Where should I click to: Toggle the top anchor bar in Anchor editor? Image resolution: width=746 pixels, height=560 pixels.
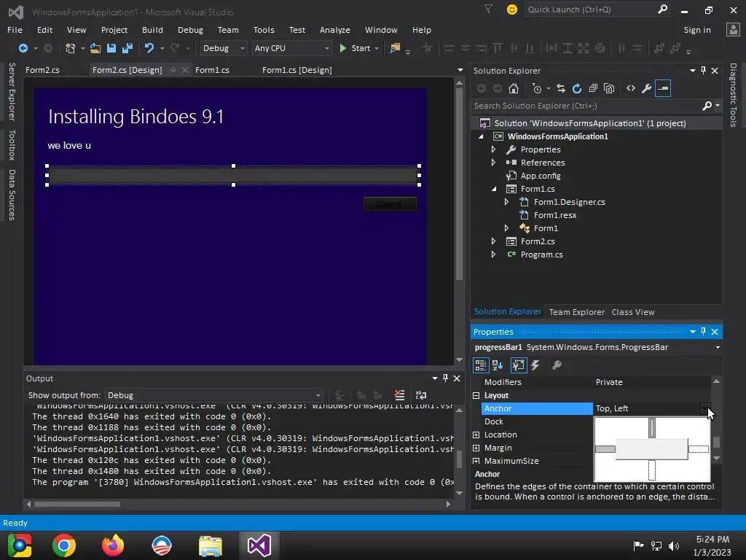click(x=652, y=427)
